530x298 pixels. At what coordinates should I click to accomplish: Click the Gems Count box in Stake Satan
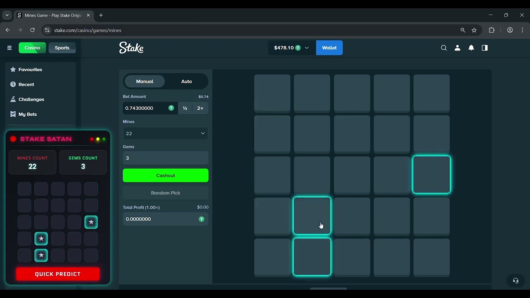[83, 162]
